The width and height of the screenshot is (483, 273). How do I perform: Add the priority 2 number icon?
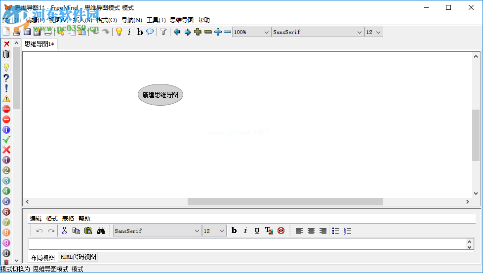(x=6, y=170)
